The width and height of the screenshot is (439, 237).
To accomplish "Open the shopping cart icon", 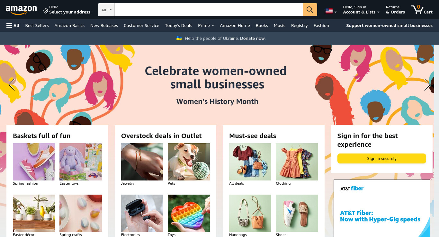I will 422,10.
